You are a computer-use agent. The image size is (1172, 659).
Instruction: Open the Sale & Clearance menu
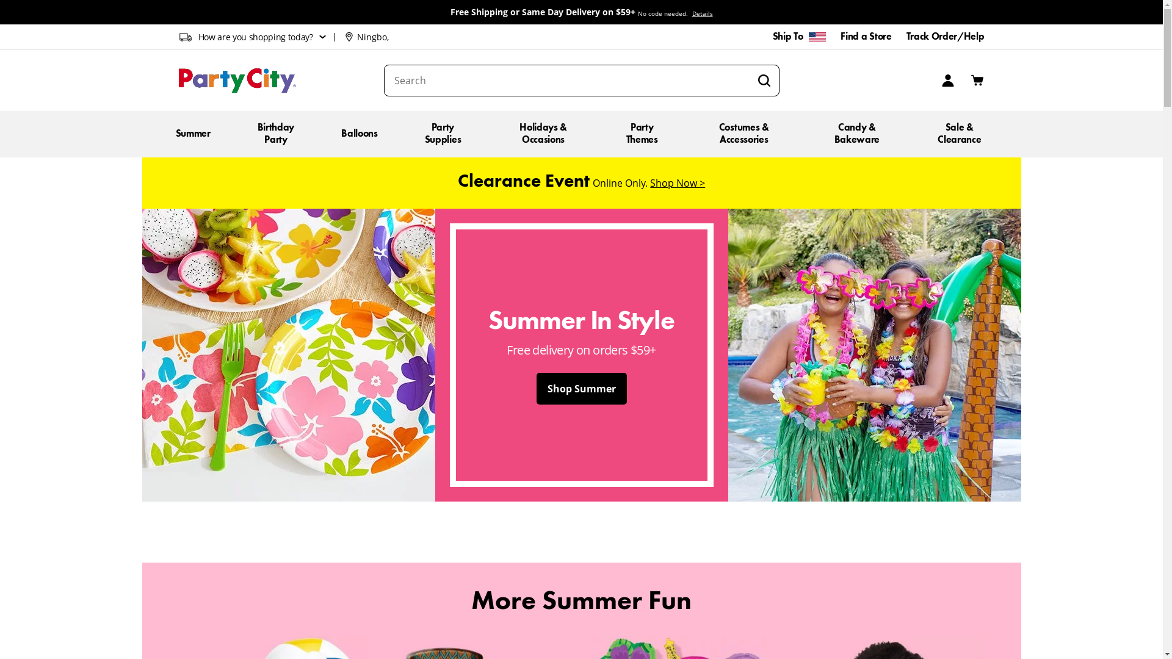click(x=959, y=134)
